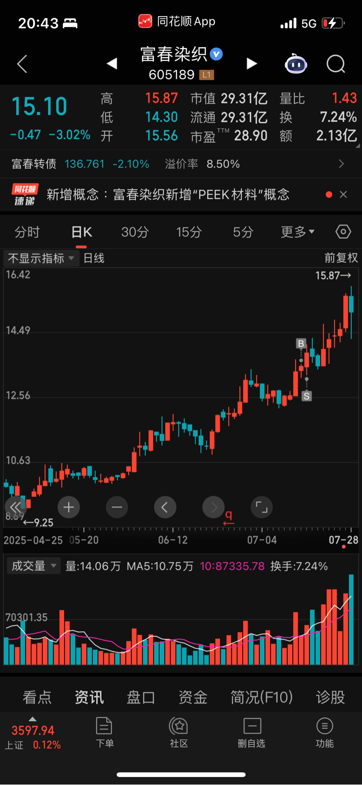362x785 pixels.
Task: Open 前复权 adjustment setting
Action: pyautogui.click(x=341, y=258)
